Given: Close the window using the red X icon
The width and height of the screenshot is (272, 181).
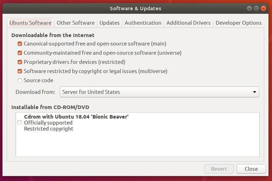Looking at the screenshot, I should coord(263,8).
